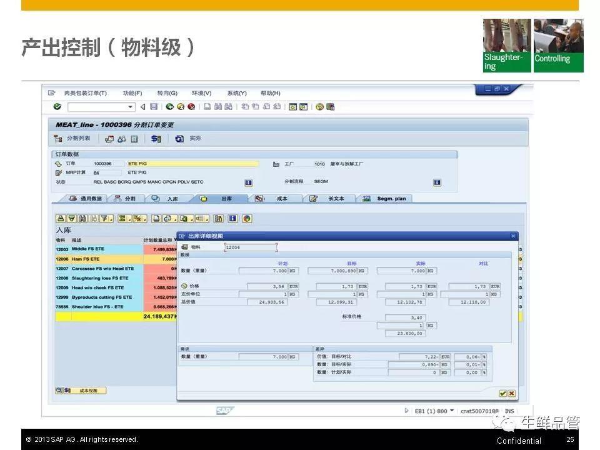Screen dimensions: 600x450
Task: Click the Save disk icon
Action: (154, 107)
